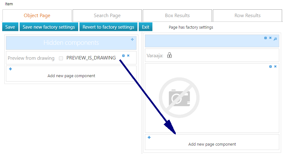Viewport: 283px width, 154px height.
Task: Open the Box Results tab
Action: click(177, 16)
